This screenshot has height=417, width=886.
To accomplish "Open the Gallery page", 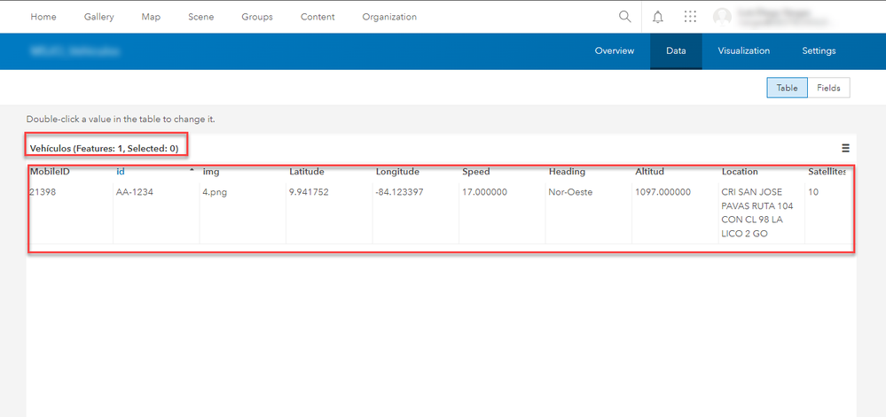I will [x=98, y=17].
